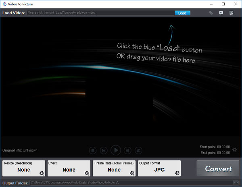Expand the Output Format JPG panel
This screenshot has width=242, height=187.
[x=159, y=170]
